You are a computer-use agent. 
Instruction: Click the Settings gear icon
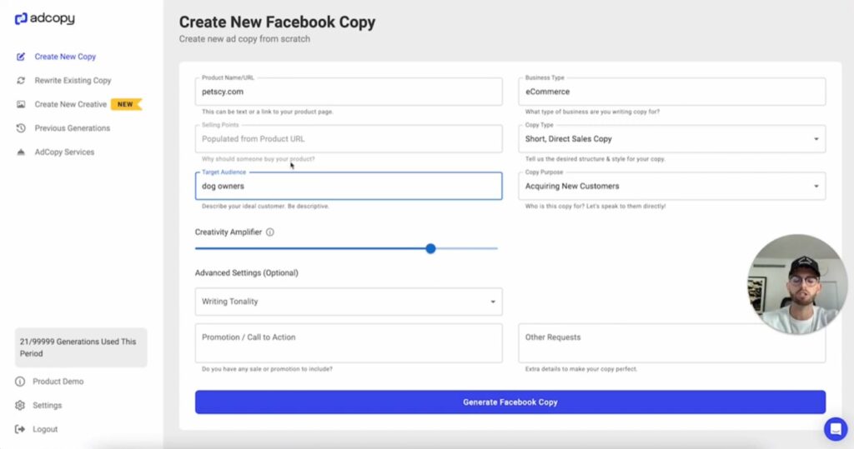20,406
